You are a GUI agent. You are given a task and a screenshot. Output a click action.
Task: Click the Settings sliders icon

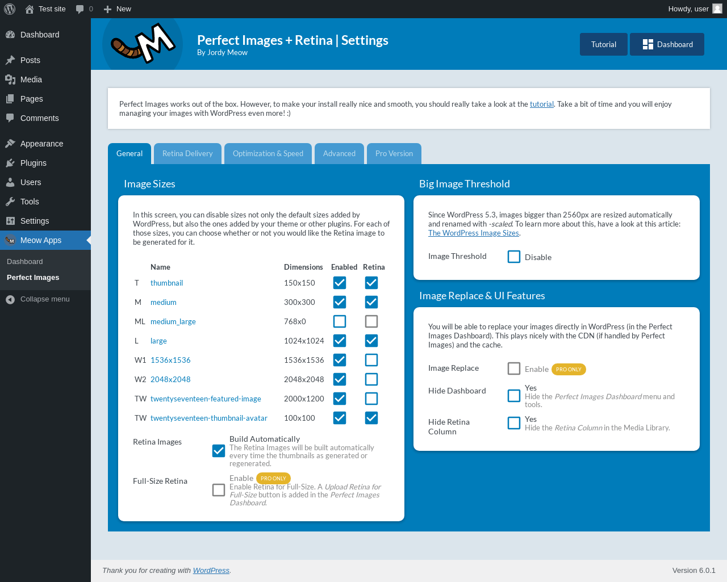point(10,221)
